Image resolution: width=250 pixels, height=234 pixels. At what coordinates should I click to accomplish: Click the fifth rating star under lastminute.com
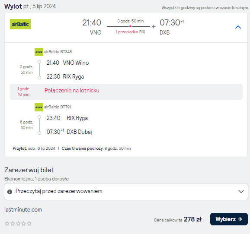pos(29,224)
